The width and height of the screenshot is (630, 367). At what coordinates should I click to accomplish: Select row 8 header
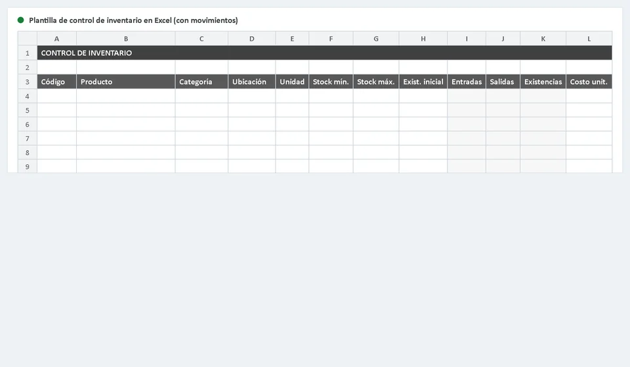(x=28, y=153)
